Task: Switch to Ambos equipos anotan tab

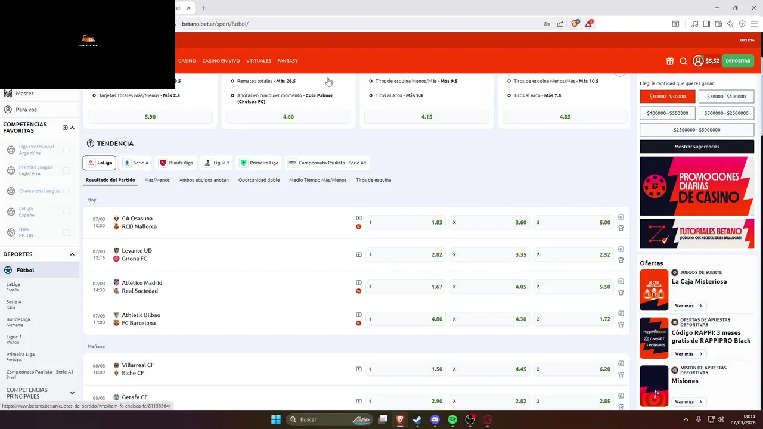Action: click(204, 180)
